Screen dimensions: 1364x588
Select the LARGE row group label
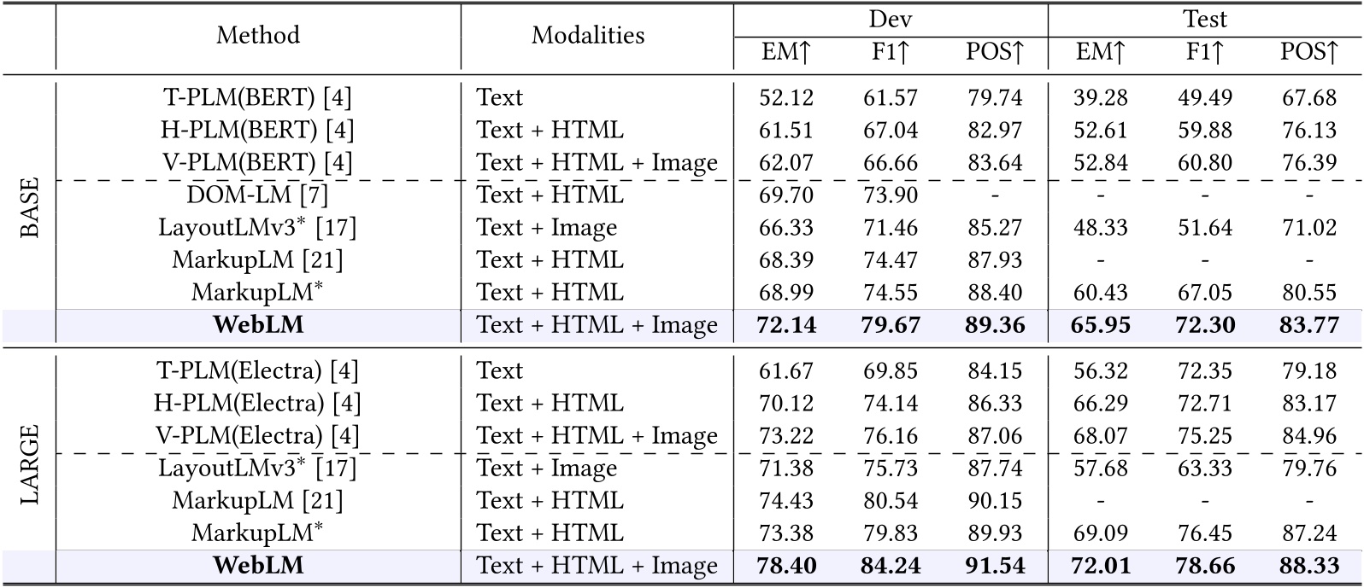29,466
